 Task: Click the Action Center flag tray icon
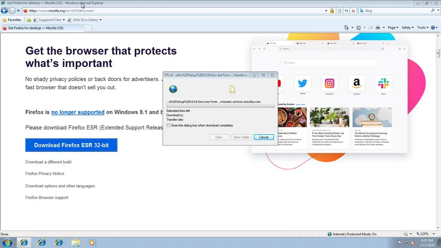(x=400, y=243)
